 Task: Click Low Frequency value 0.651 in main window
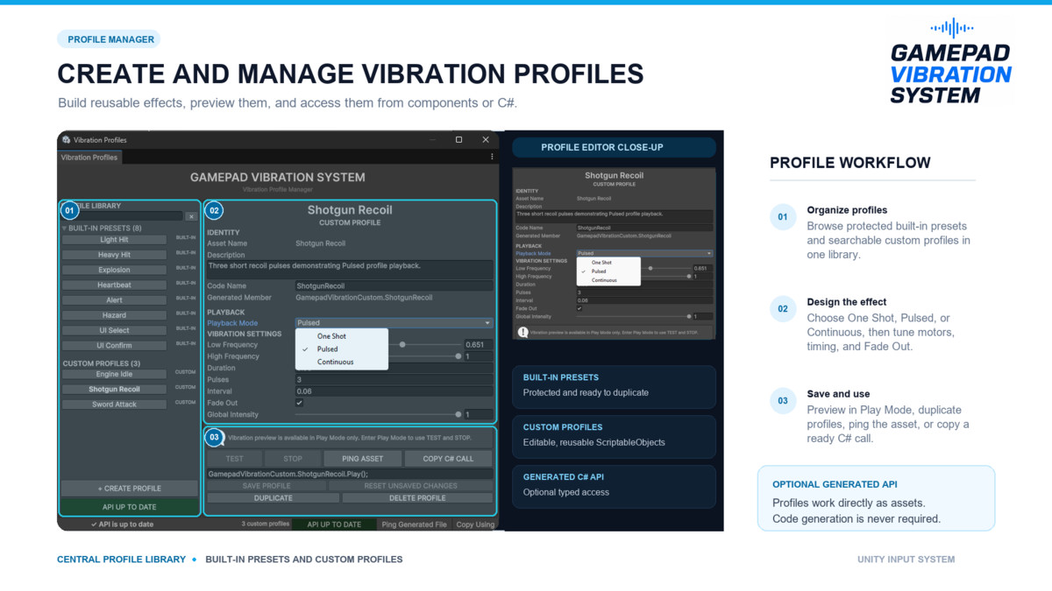pyautogui.click(x=478, y=345)
